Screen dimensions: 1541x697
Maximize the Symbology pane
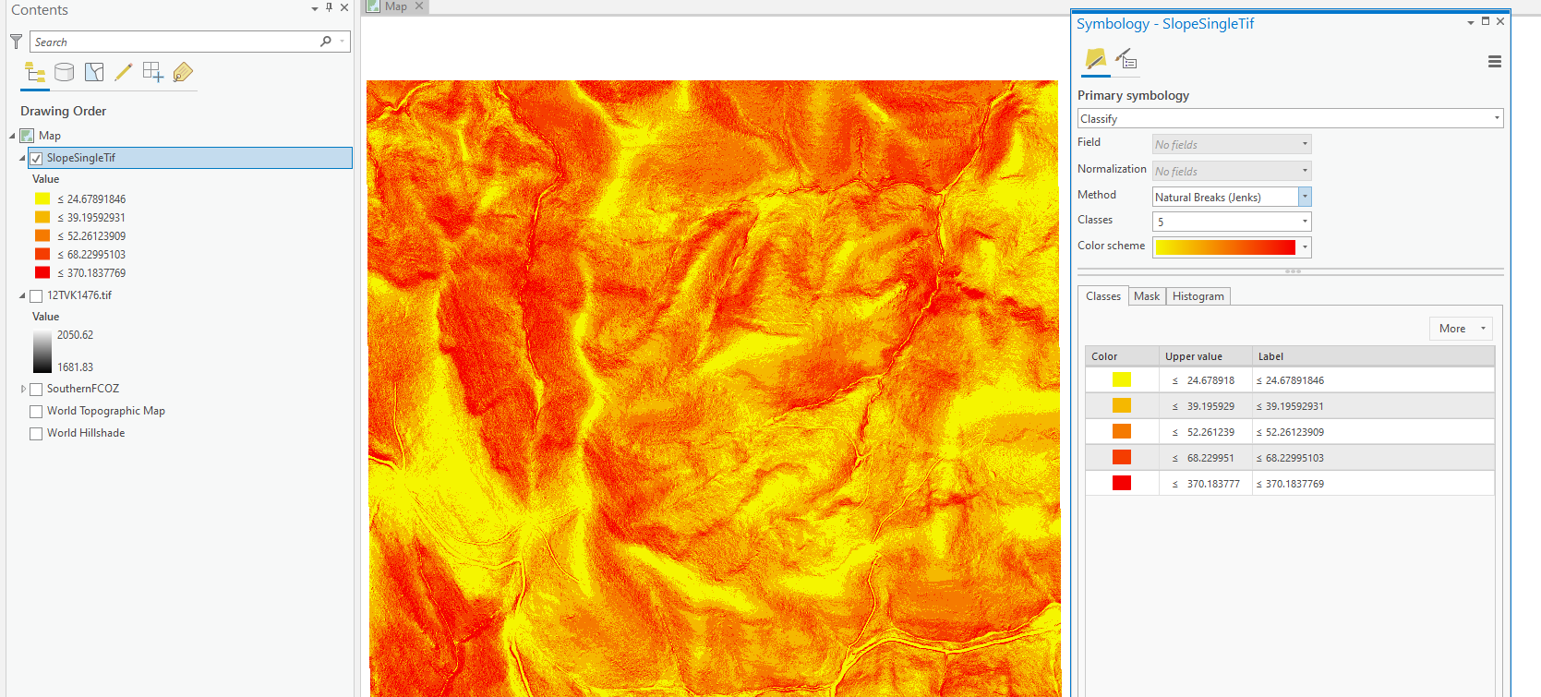tap(1486, 21)
